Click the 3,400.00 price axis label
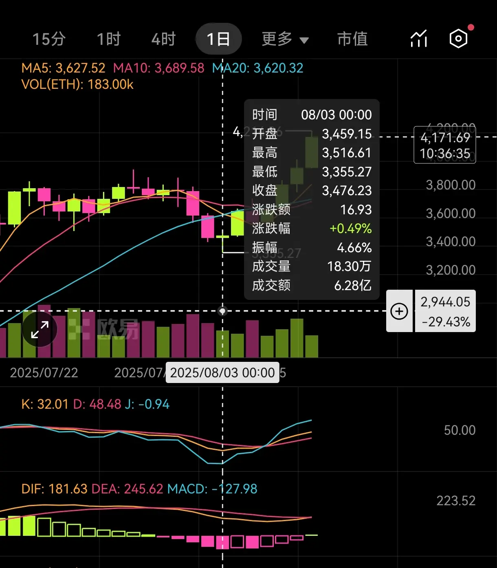 click(x=451, y=242)
